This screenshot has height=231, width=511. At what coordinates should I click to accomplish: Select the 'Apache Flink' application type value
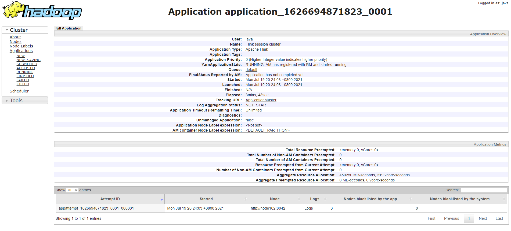[x=257, y=49]
